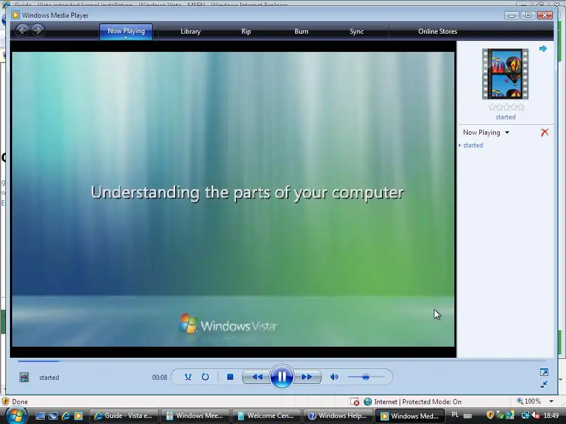This screenshot has width=566, height=424.
Task: Click the security shield tray icon
Action: (490, 416)
